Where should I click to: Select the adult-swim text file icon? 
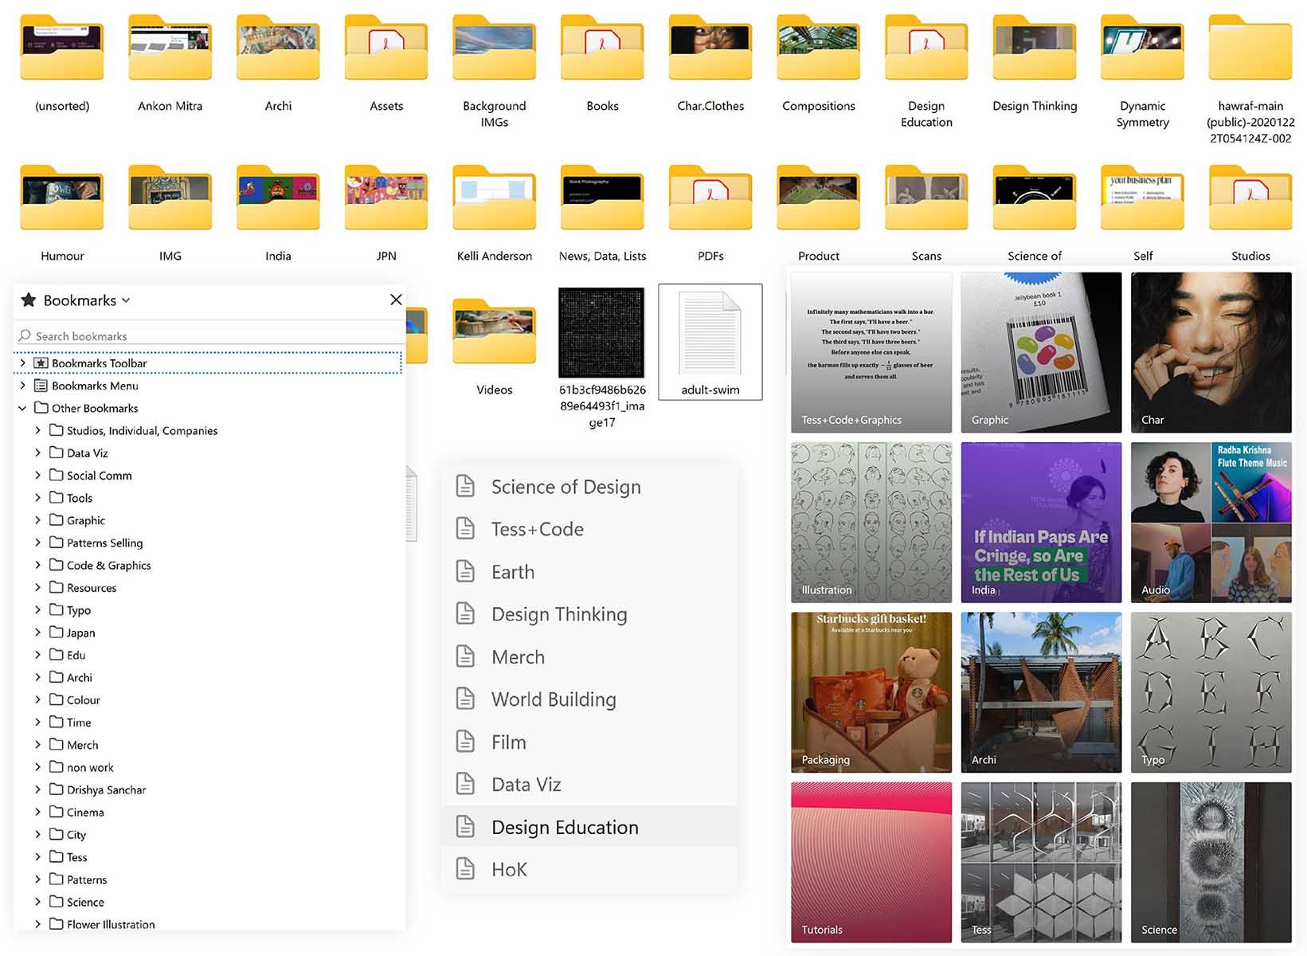coord(710,335)
